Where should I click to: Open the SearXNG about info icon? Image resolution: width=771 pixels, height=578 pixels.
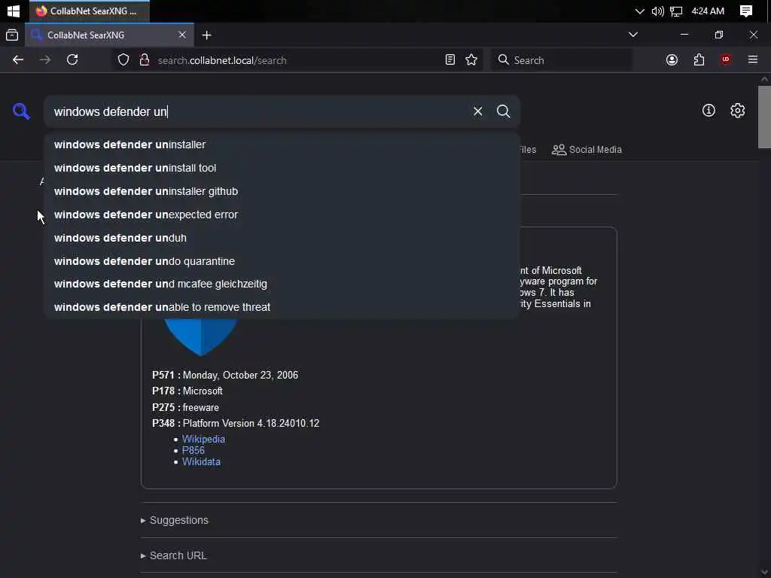click(x=709, y=111)
